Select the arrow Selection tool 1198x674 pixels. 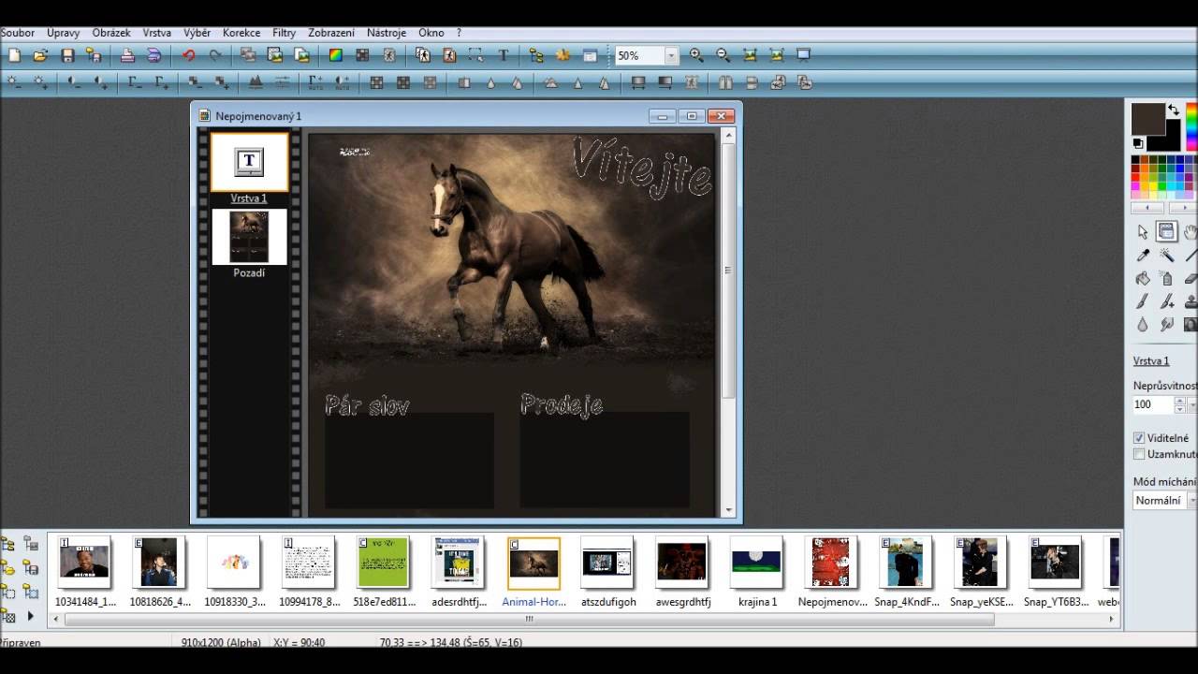point(1142,231)
